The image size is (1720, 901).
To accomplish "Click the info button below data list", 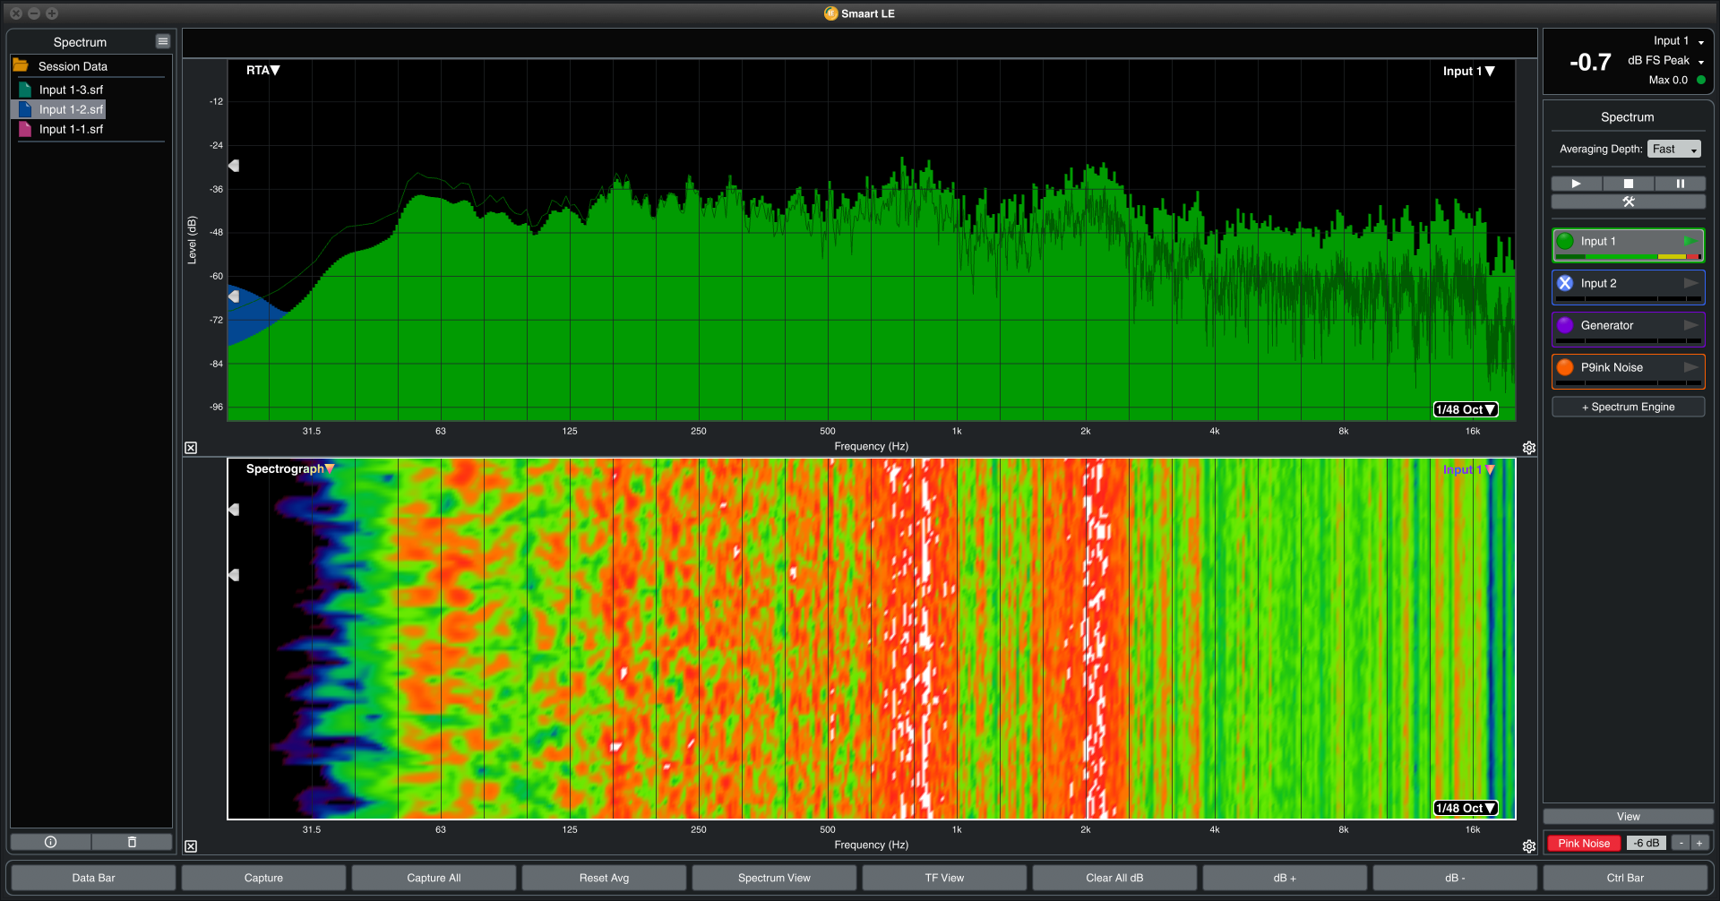I will (51, 842).
